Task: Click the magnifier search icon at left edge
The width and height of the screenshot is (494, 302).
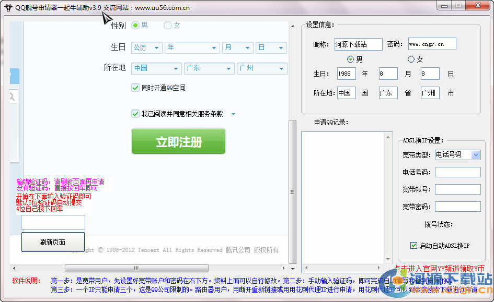Action: tap(12, 96)
